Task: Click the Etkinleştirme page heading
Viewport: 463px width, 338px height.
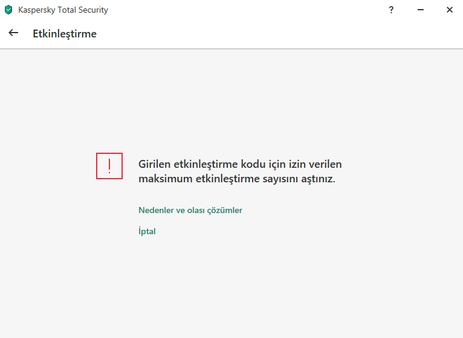Action: coord(65,34)
